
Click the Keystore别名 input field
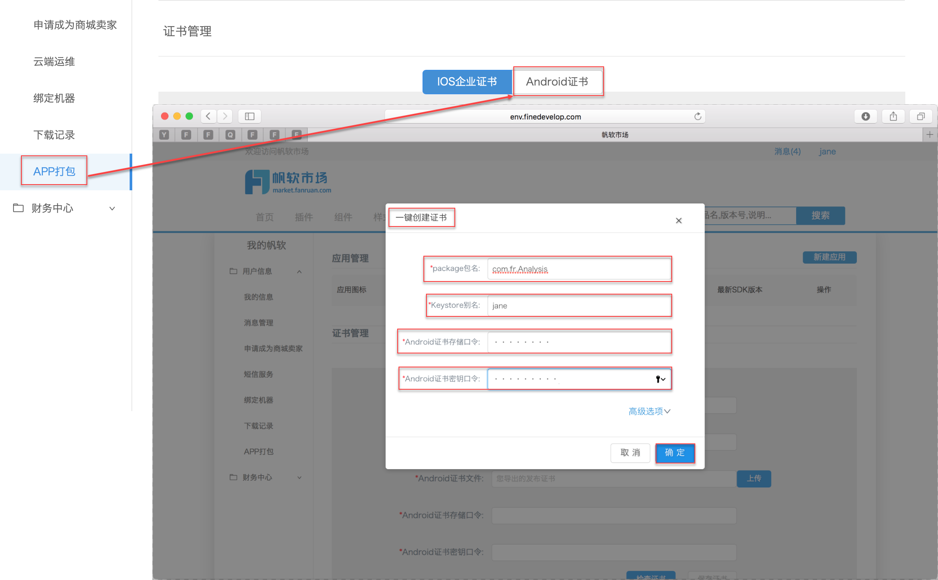(579, 305)
